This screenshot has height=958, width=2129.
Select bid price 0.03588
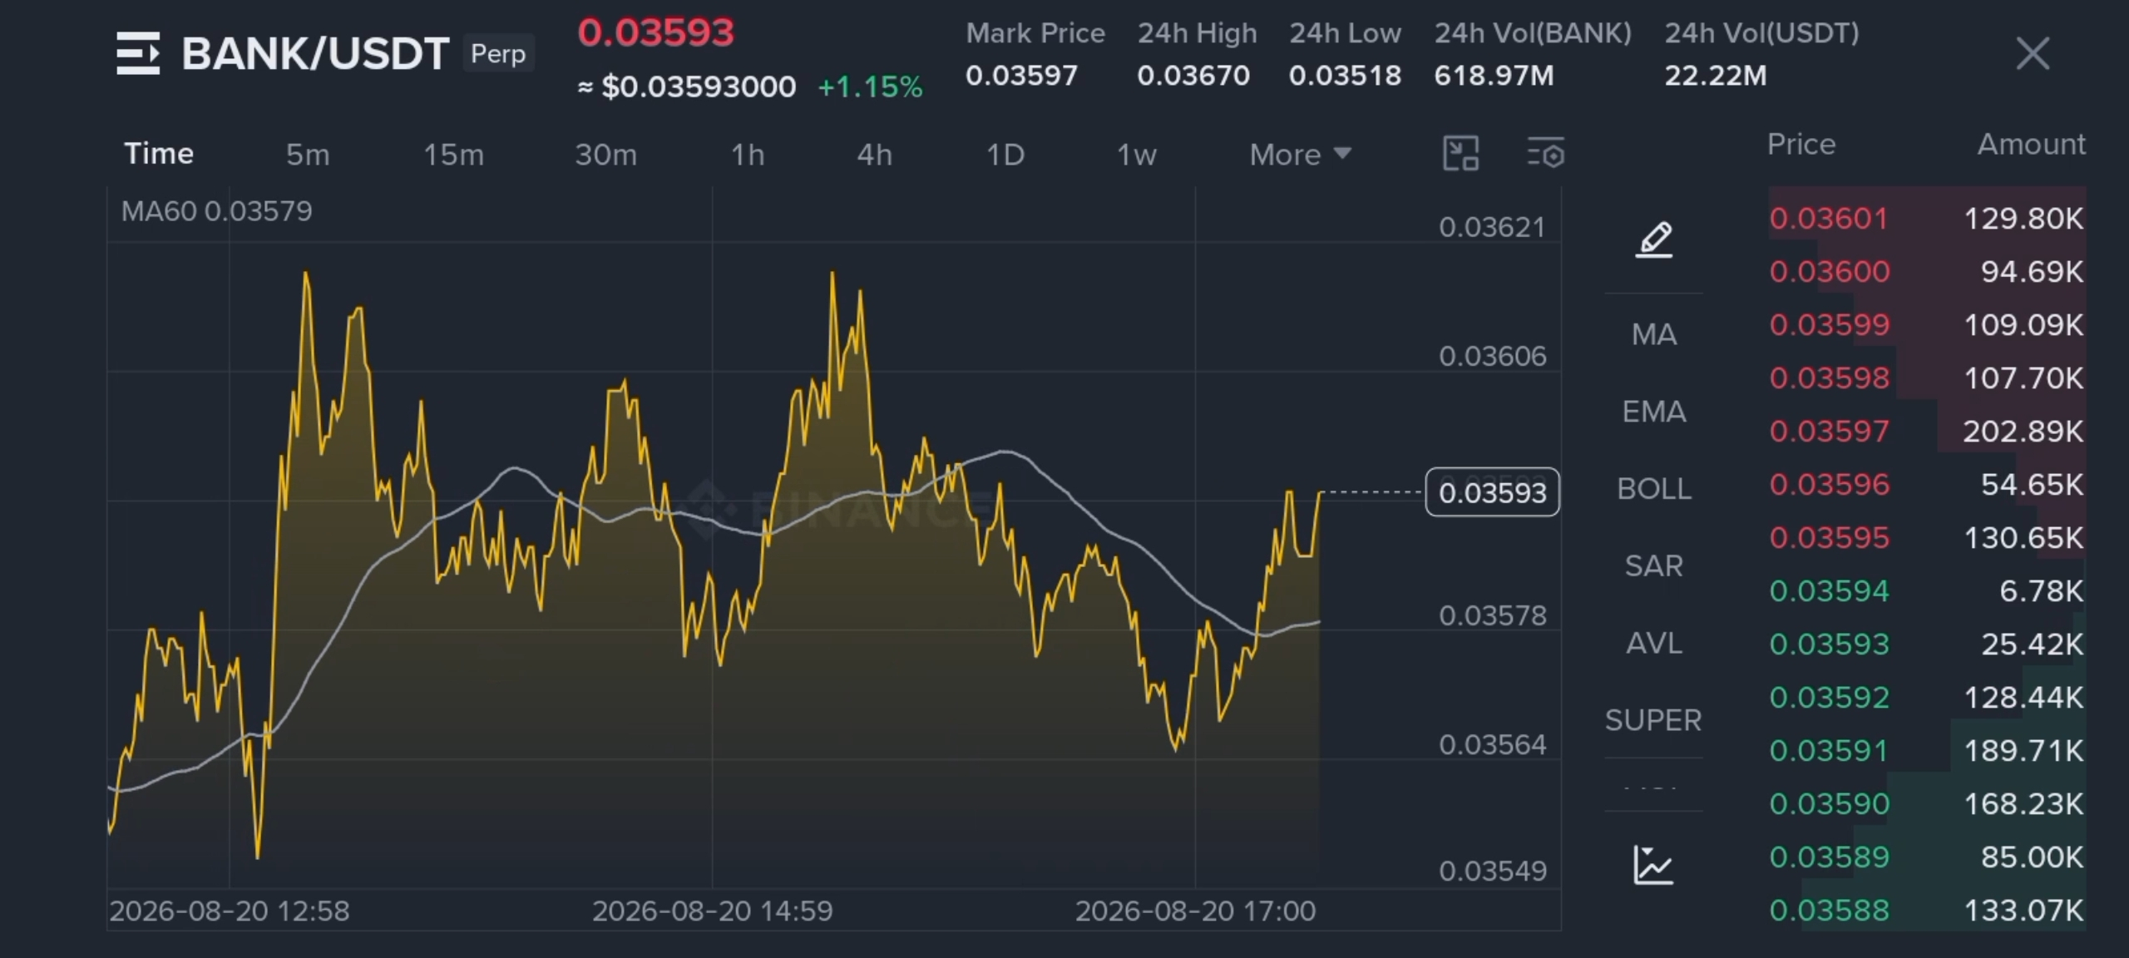(1829, 911)
